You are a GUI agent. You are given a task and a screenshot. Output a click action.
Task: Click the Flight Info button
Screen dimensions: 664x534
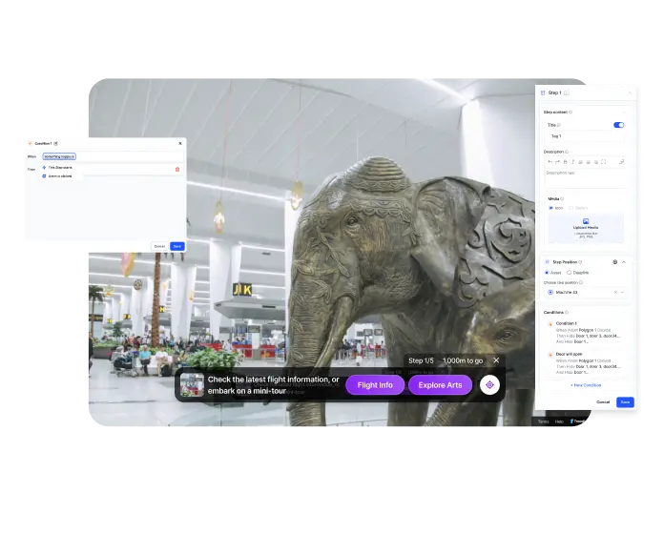375,385
